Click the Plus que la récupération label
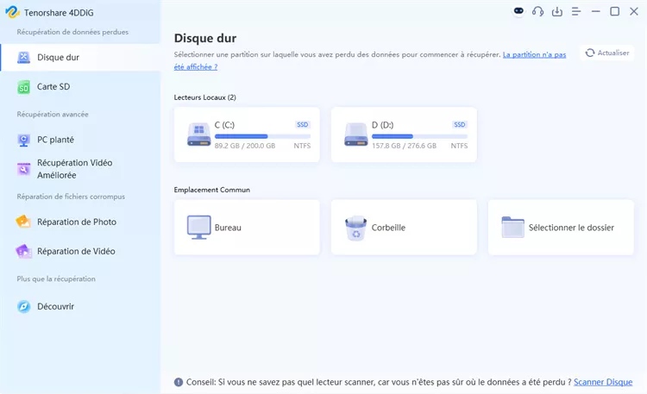647x394 pixels. tap(56, 278)
